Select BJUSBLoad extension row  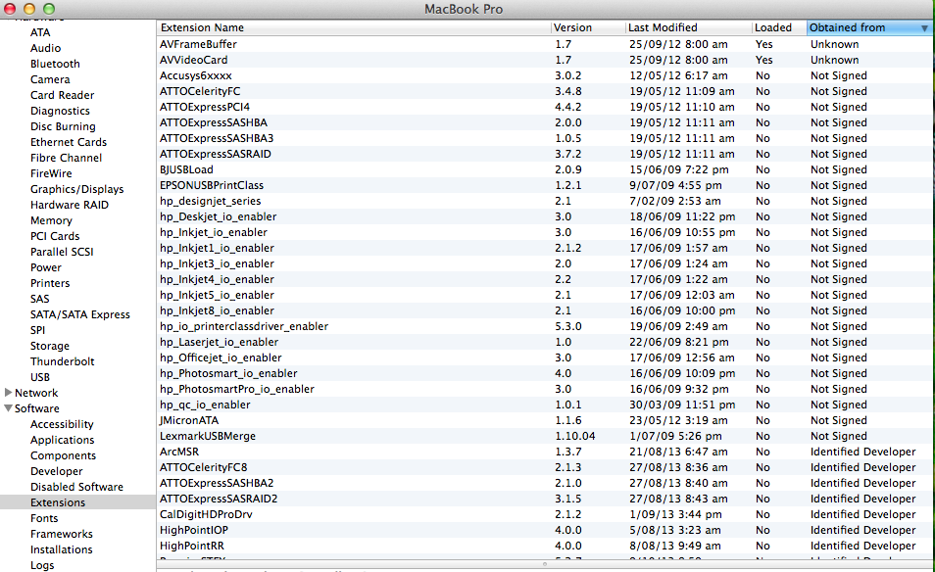545,169
